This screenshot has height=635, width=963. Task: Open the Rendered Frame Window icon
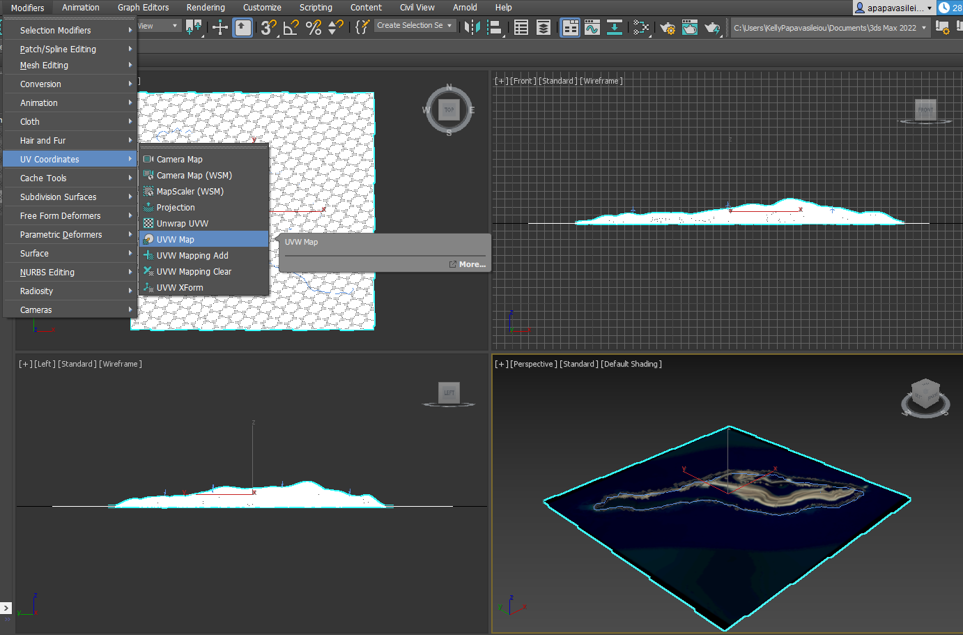point(690,28)
